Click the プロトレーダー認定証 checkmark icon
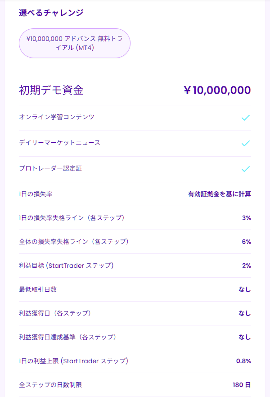 click(245, 169)
